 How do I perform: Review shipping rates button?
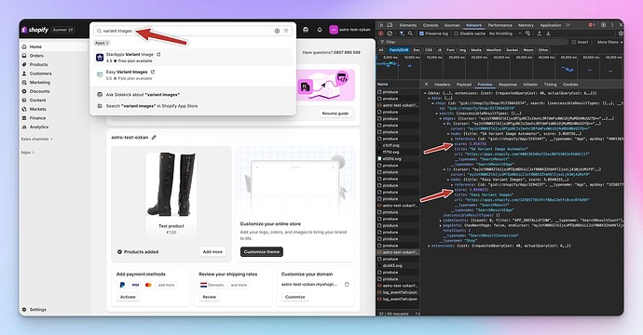point(209,297)
